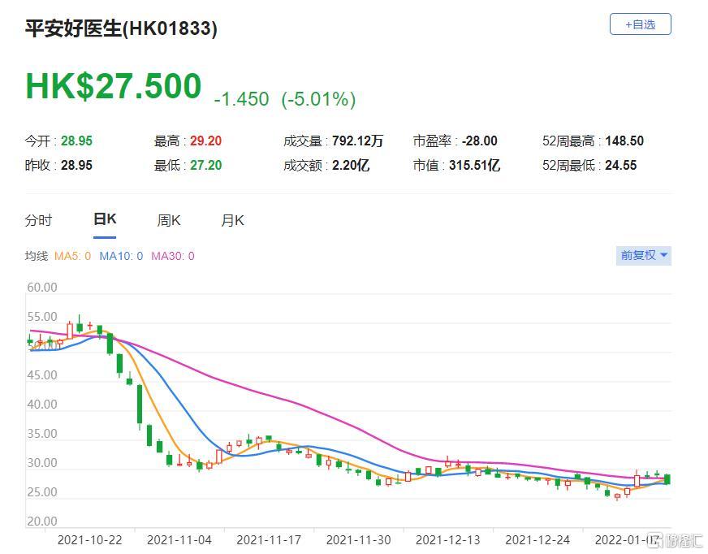The width and height of the screenshot is (708, 554).
Task: Click the 60.00 price axis label
Action: [41, 288]
